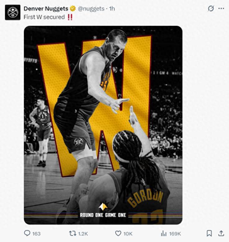229x242 pixels.
Task: Click the @nuggets handle
Action: pyautogui.click(x=91, y=9)
